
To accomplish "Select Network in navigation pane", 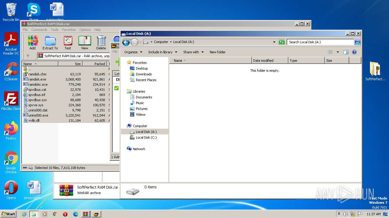I will point(139,149).
